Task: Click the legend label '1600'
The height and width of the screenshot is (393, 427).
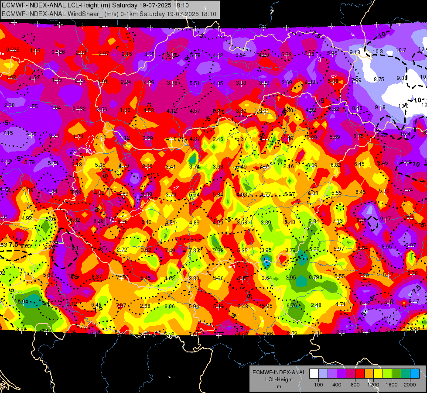Action: tap(392, 385)
